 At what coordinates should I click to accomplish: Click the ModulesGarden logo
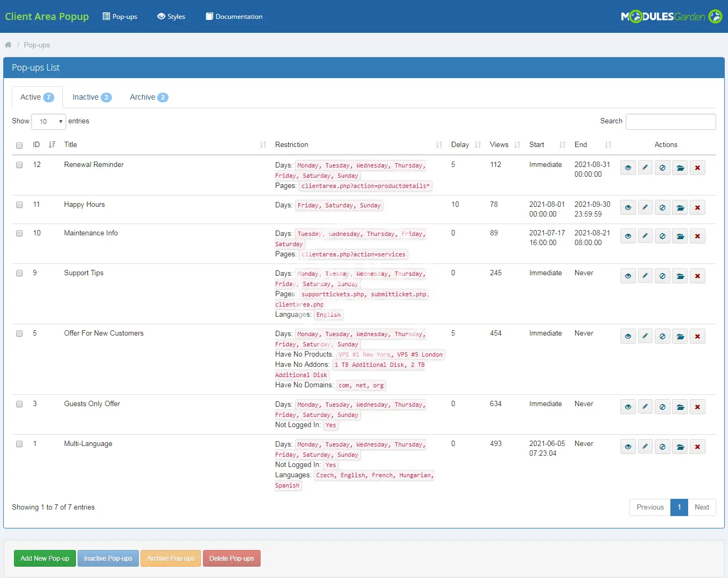pos(671,17)
